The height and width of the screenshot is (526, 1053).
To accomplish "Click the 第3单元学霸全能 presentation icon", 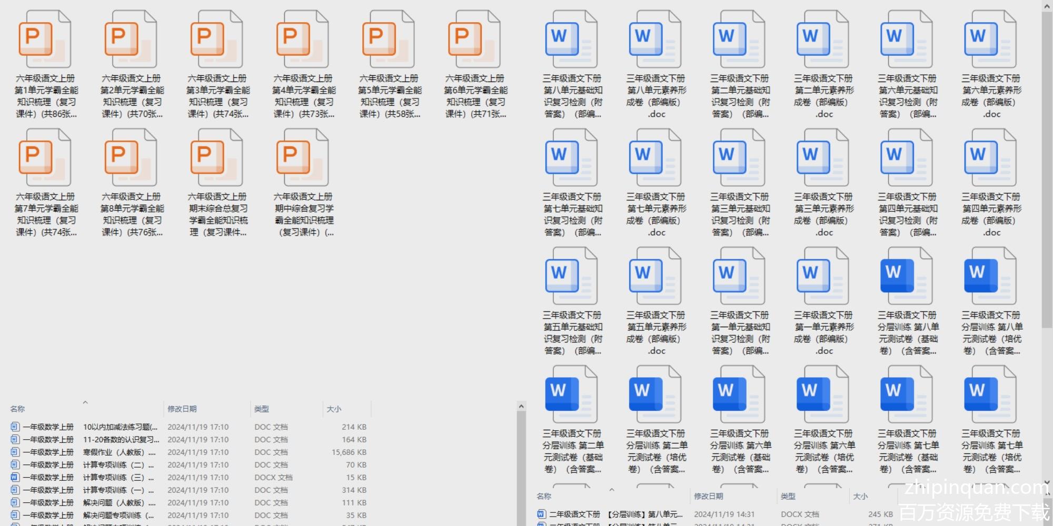I will click(x=217, y=39).
